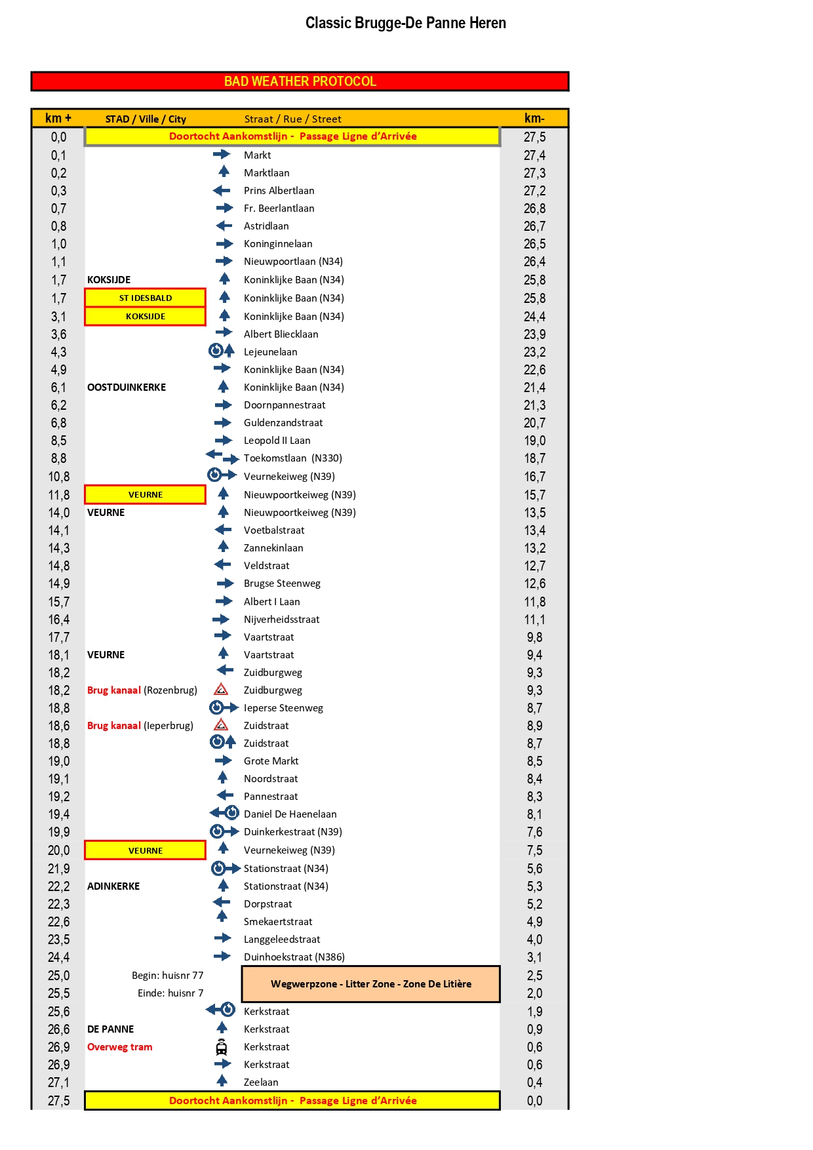813x1150 pixels.
Task: Select the 'Straat / Rue / Street' header
Action: (x=292, y=119)
